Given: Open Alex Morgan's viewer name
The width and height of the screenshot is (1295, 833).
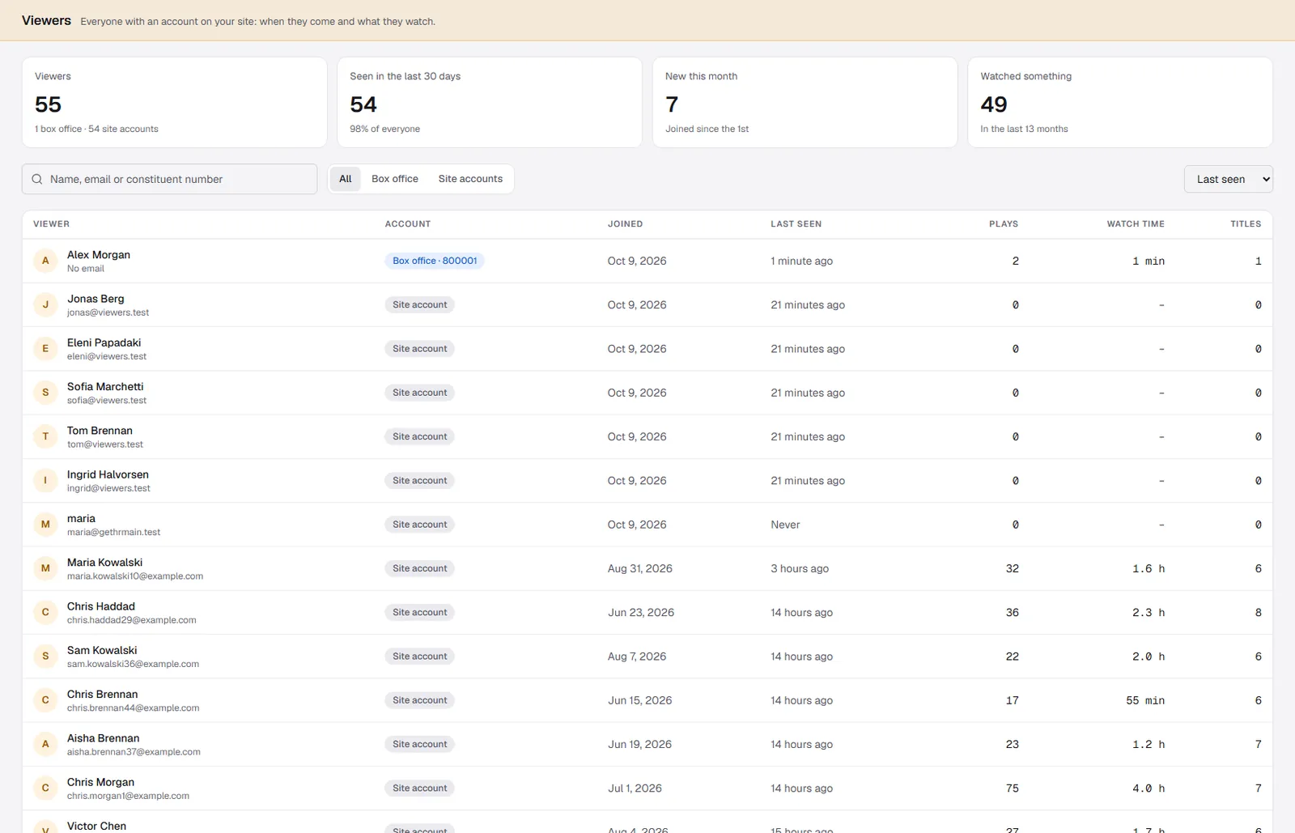Looking at the screenshot, I should [x=99, y=254].
